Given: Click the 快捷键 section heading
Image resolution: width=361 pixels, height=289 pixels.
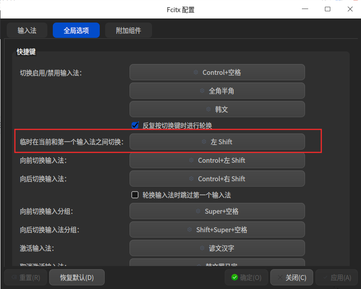Looking at the screenshot, I should 26,52.
